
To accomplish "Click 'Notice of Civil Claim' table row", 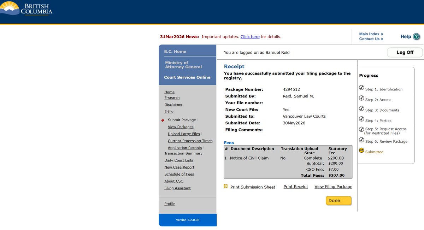I will [288, 158].
